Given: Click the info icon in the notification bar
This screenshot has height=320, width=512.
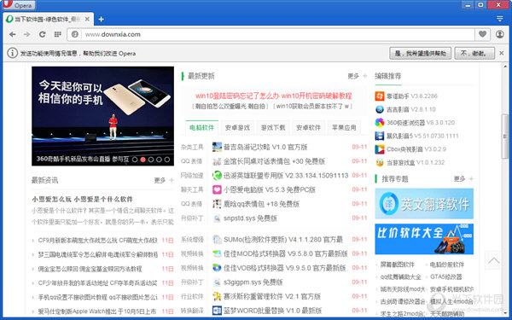Looking at the screenshot, I should [x=13, y=53].
